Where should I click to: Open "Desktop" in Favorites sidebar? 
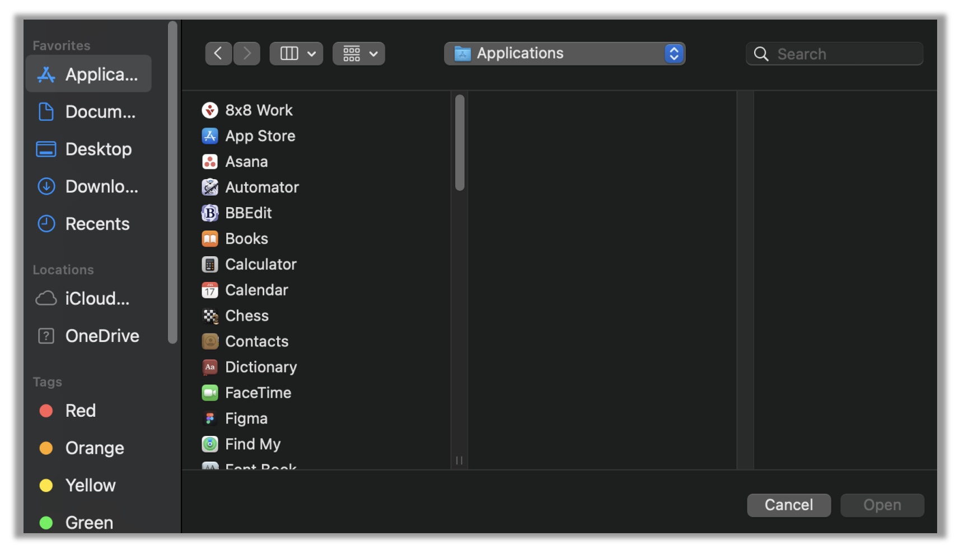[x=99, y=149]
